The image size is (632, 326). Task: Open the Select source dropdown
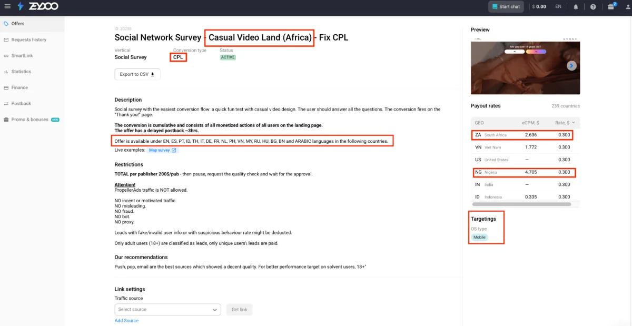(167, 310)
